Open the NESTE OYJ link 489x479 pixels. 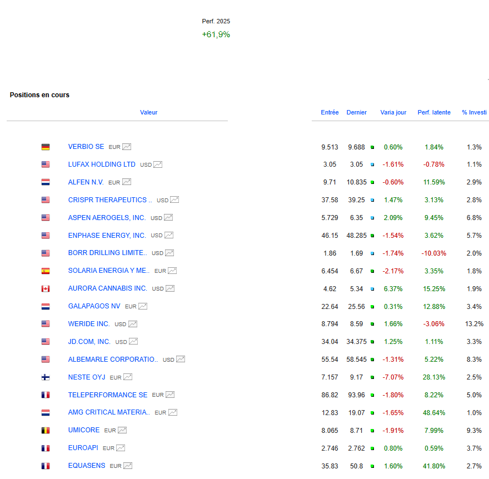coord(87,377)
